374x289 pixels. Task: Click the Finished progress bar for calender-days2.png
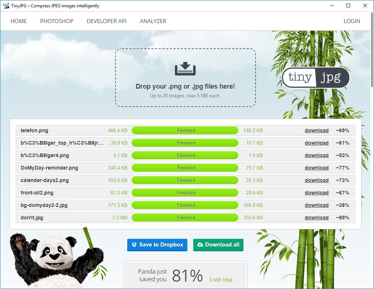(185, 181)
